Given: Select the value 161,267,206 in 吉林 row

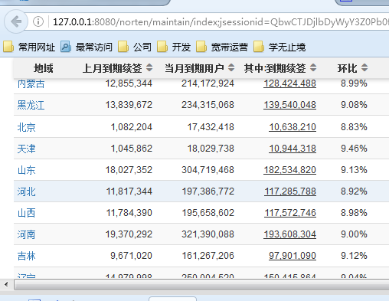Looking at the screenshot, I should (x=208, y=256).
